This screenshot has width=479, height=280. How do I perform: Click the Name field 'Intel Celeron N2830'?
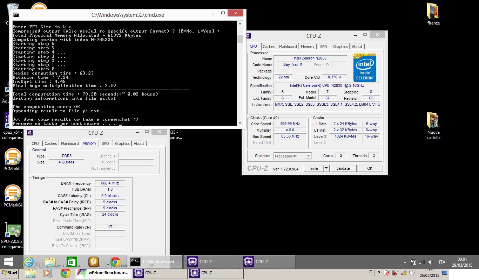point(310,58)
